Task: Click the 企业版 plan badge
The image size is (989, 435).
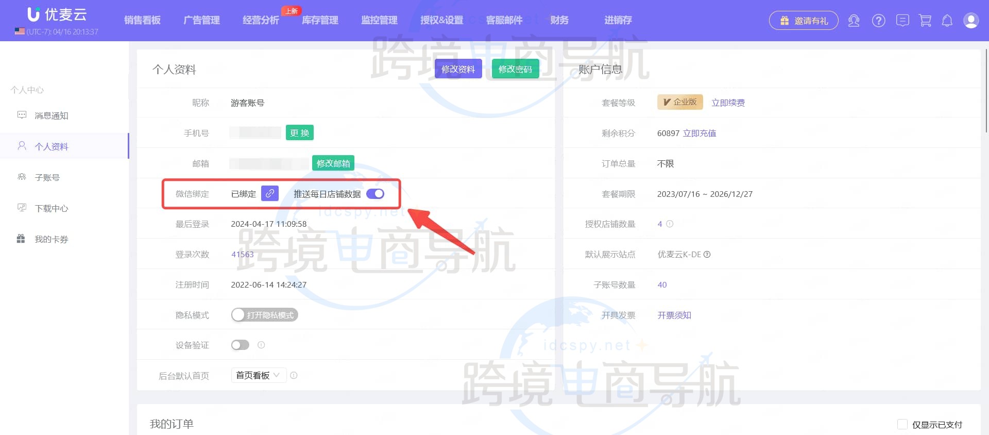Action: (x=680, y=102)
